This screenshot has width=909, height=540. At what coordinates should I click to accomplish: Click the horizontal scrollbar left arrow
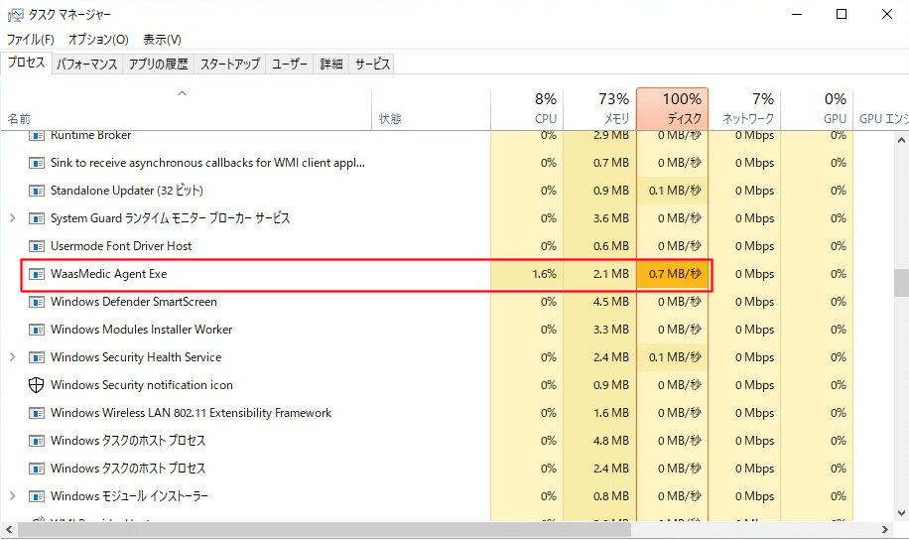pos(9,529)
